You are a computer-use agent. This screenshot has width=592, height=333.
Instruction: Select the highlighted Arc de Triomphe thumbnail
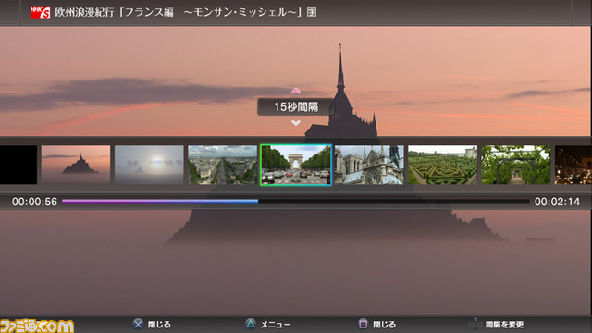tap(296, 165)
